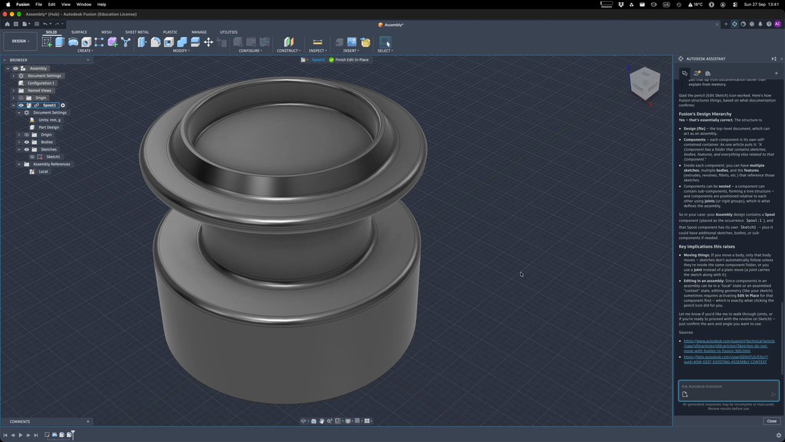Activate the Move/Copy tool
Screen dimensions: 785x442
(209, 42)
